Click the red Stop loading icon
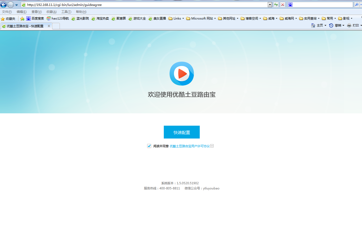 tap(283, 5)
